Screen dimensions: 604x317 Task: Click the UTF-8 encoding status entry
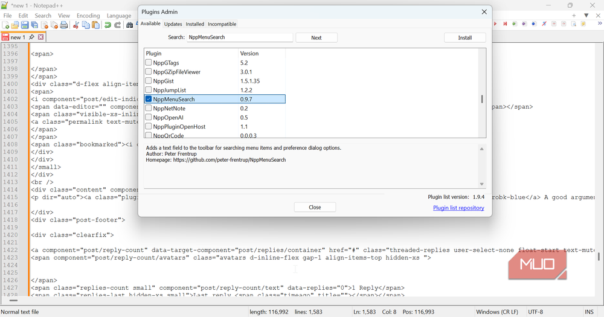tap(535, 312)
